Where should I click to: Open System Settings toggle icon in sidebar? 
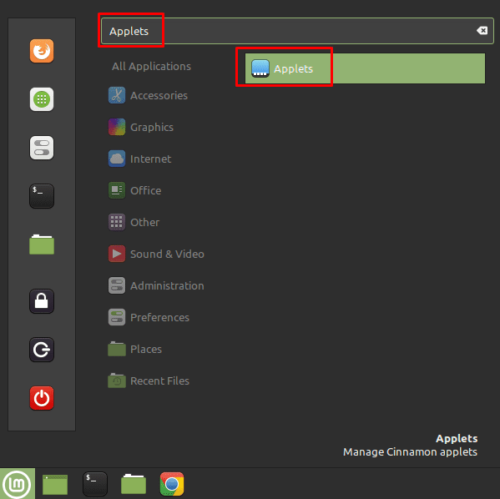(42, 148)
